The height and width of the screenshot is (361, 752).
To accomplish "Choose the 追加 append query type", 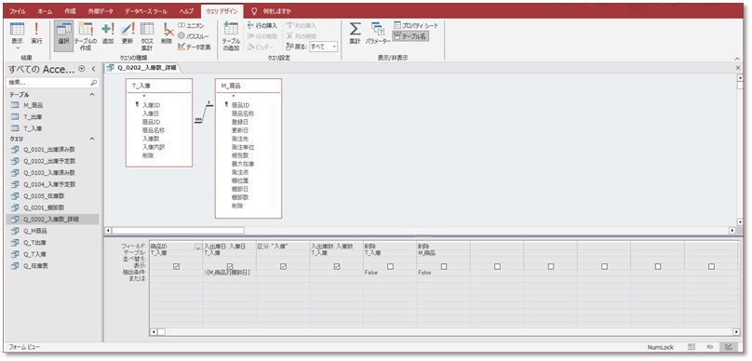I will [107, 34].
